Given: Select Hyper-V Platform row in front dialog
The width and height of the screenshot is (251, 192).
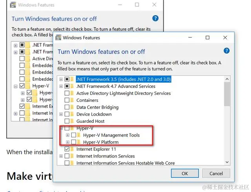Looking at the screenshot, I should coord(101,142).
